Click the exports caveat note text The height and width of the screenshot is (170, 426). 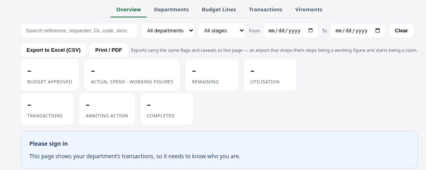pos(274,50)
